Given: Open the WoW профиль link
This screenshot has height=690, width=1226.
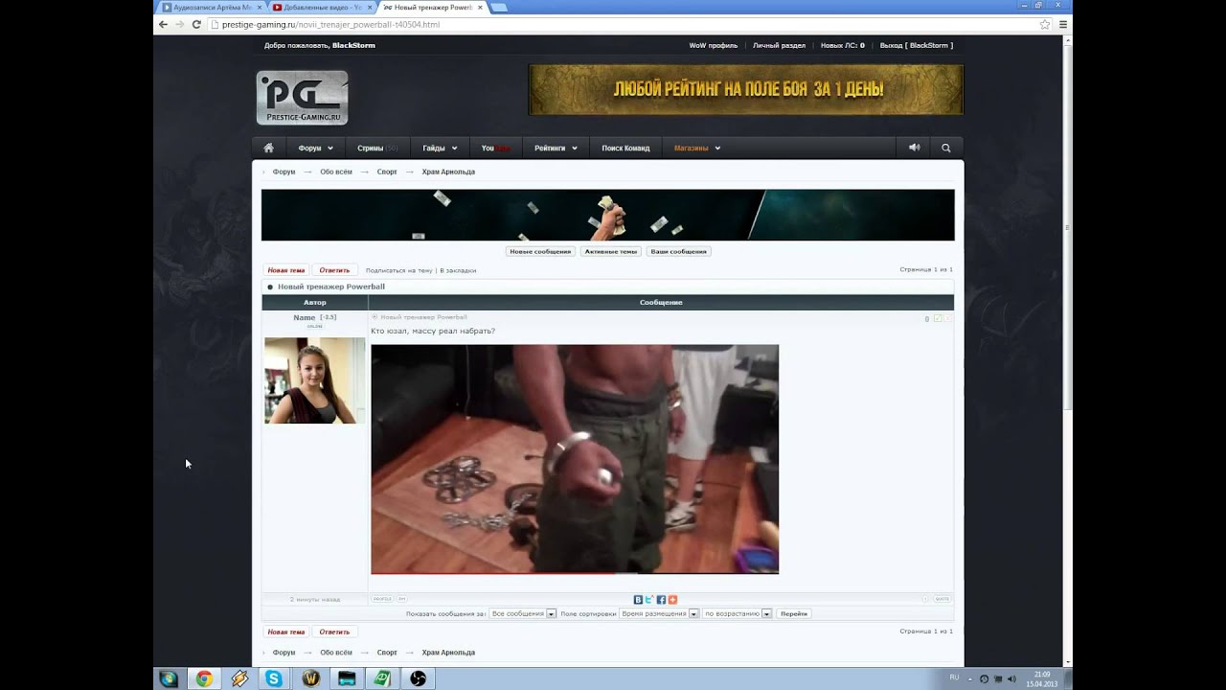Looking at the screenshot, I should click(714, 45).
